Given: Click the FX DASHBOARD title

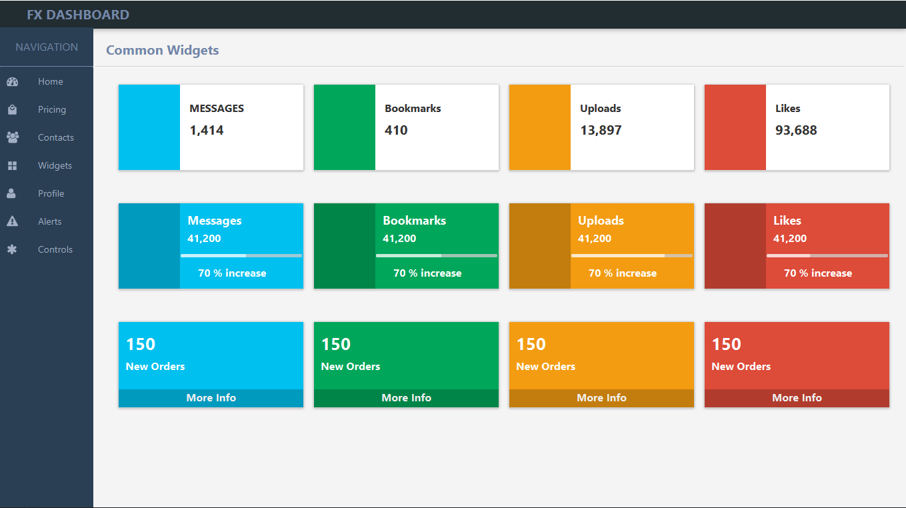Looking at the screenshot, I should 78,14.
